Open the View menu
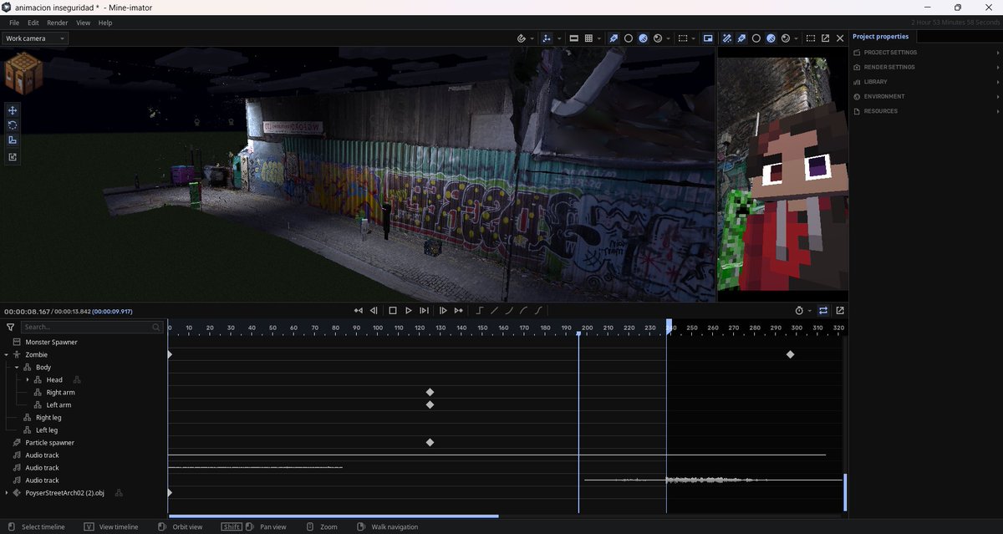 tap(84, 23)
